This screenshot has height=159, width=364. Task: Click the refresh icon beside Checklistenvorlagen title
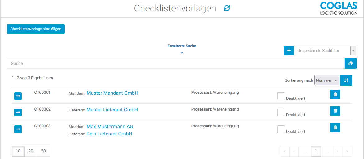tap(227, 8)
